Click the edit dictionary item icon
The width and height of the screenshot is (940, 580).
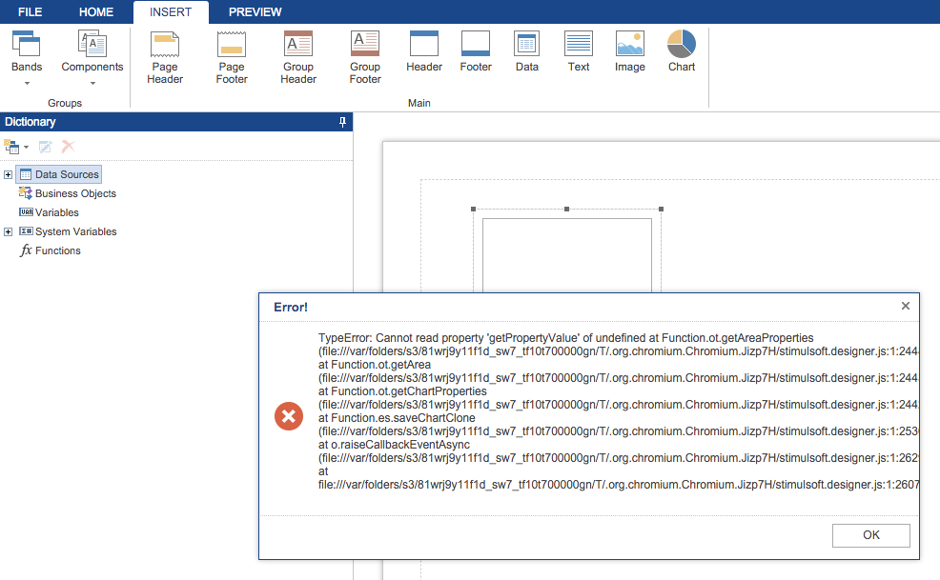tap(45, 147)
